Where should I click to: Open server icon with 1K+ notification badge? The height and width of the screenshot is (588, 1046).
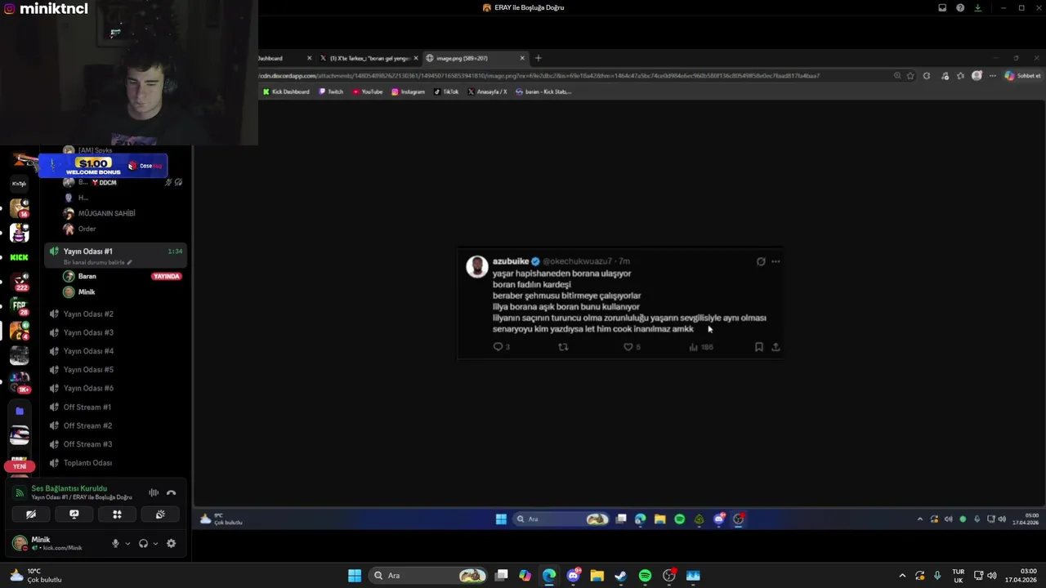pos(19,381)
